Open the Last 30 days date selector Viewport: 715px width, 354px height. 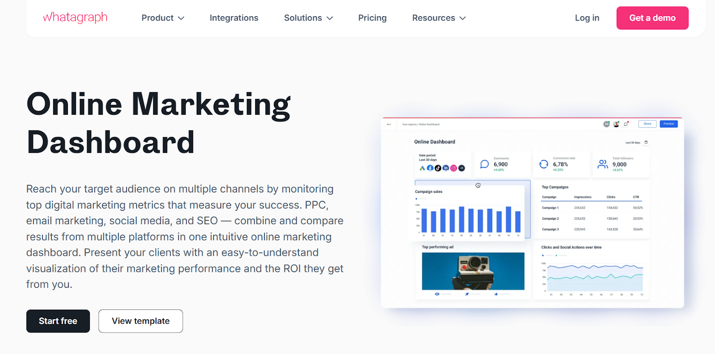point(633,142)
